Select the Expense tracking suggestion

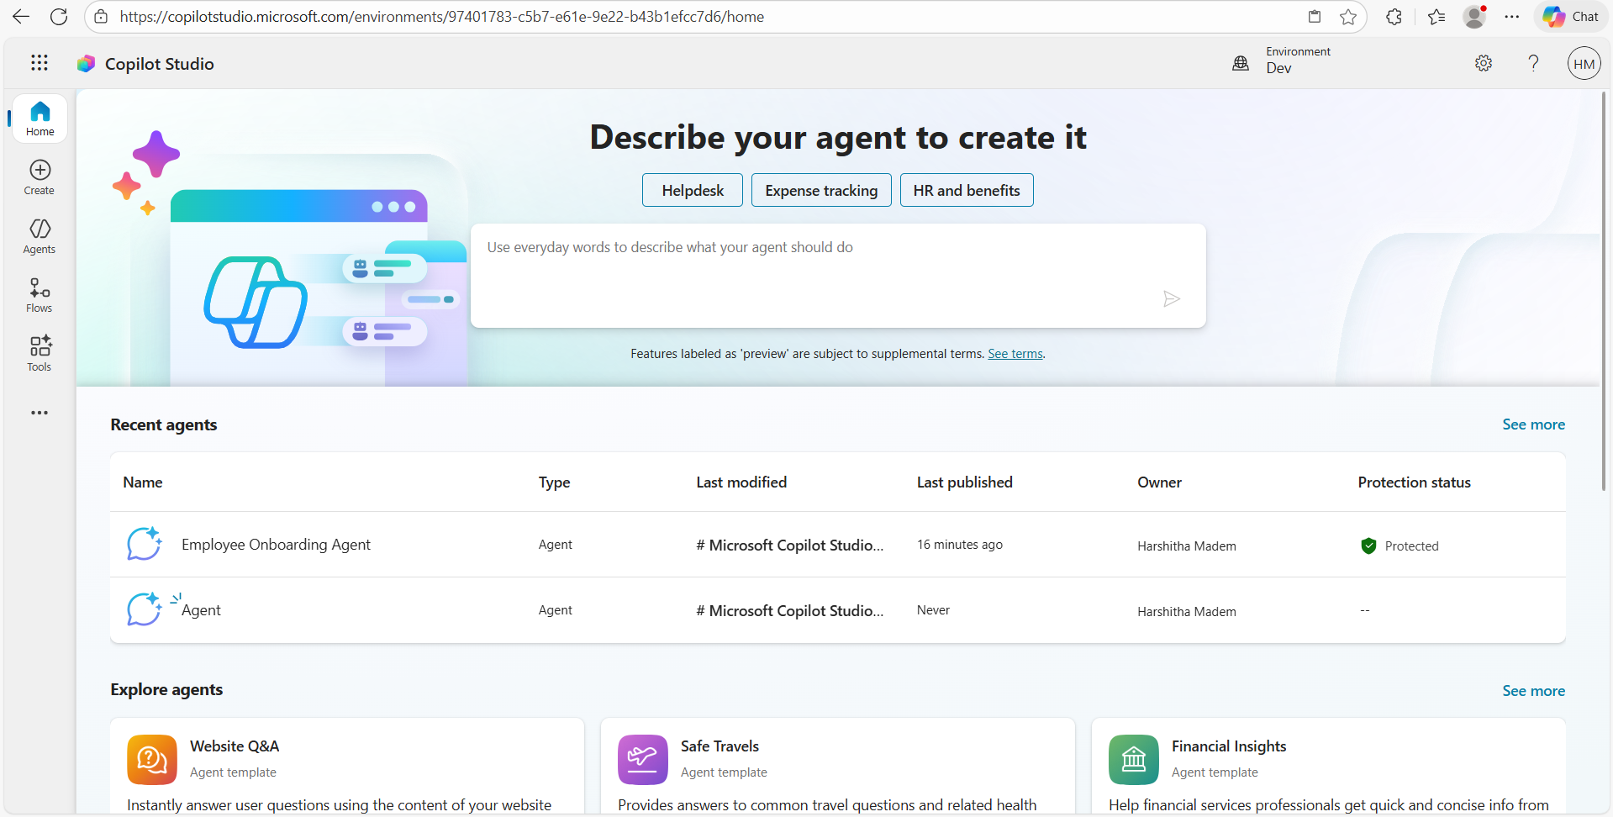pyautogui.click(x=820, y=191)
